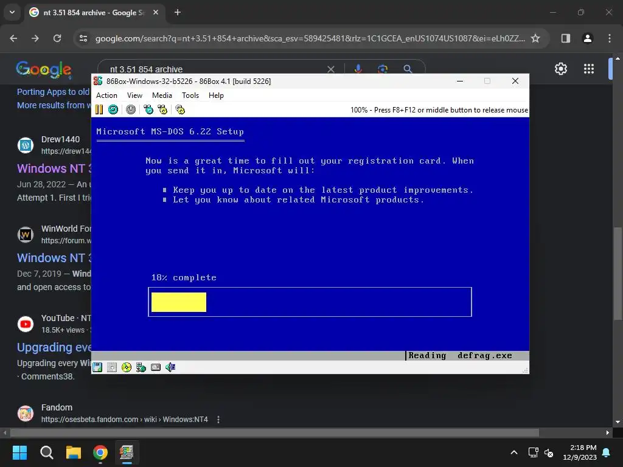Open the 86Box Media menu

point(162,95)
